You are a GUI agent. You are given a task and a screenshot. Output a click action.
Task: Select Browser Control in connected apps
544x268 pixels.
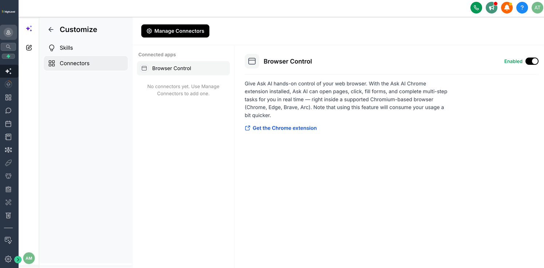pyautogui.click(x=183, y=68)
